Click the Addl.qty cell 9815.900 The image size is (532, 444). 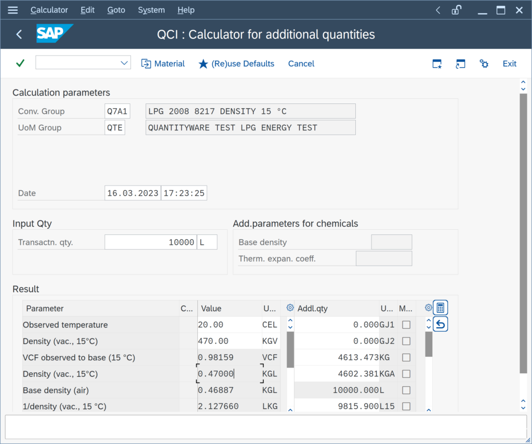click(337, 406)
